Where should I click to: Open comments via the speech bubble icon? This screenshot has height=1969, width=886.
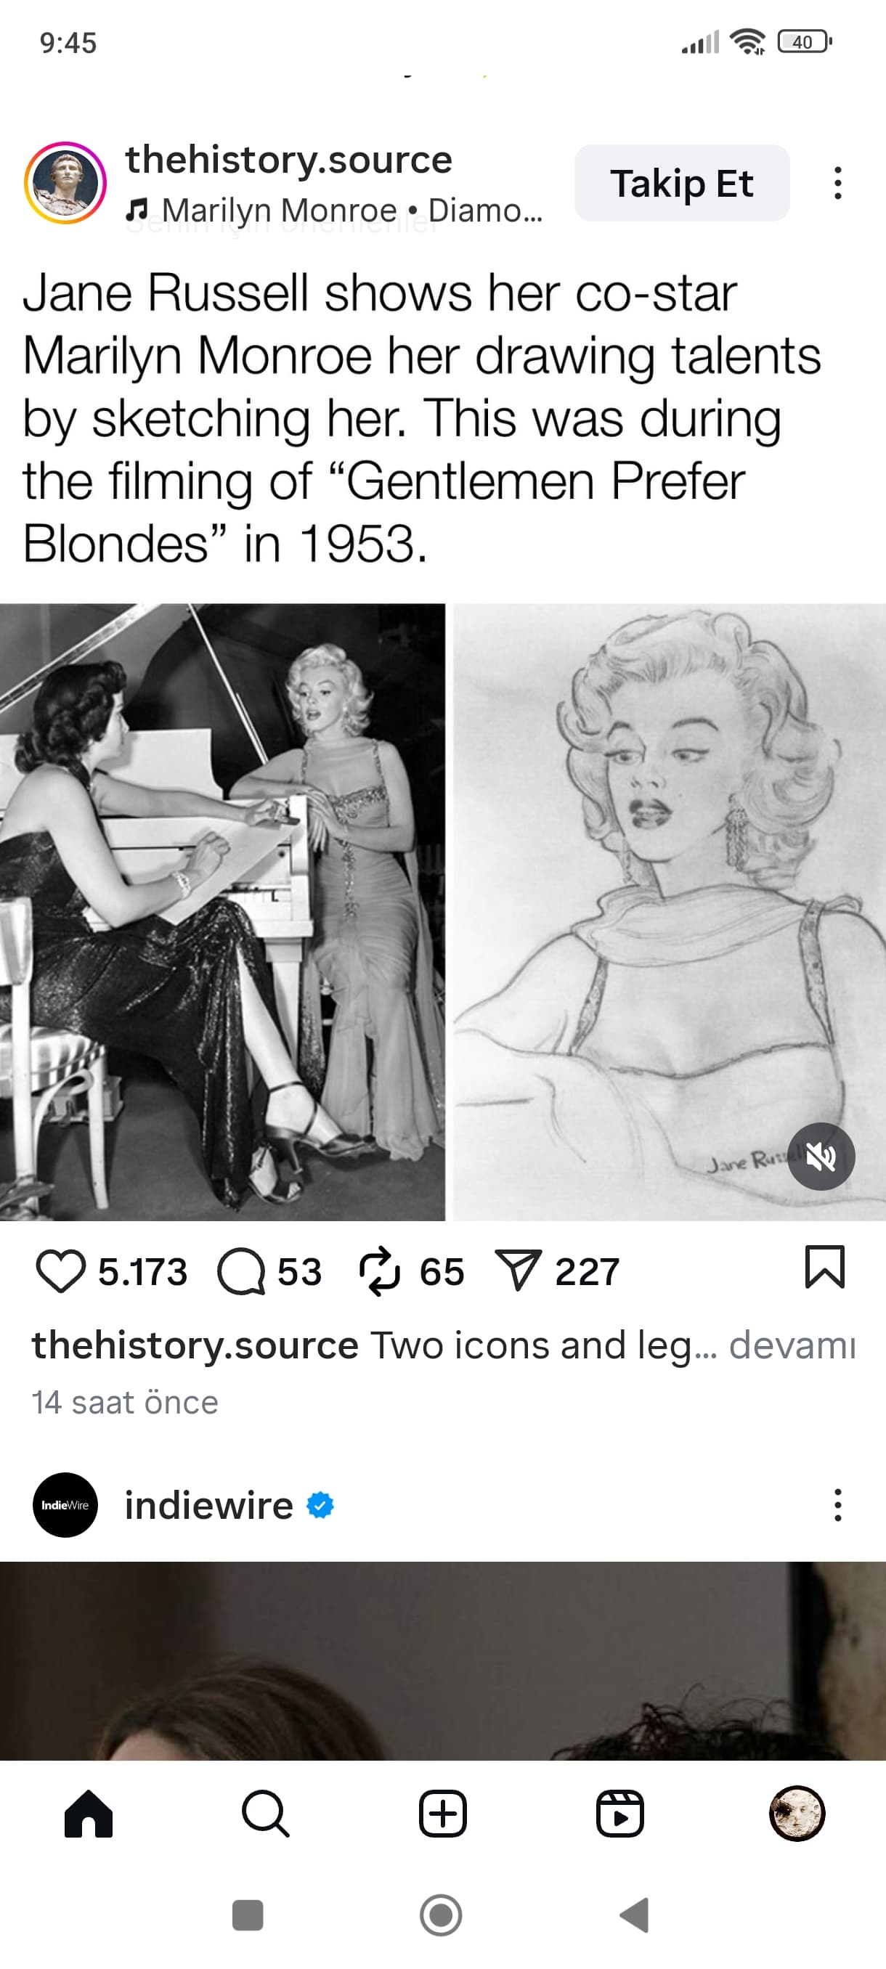tap(242, 1271)
